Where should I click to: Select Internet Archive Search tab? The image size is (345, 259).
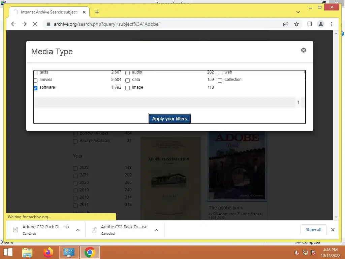(x=49, y=12)
